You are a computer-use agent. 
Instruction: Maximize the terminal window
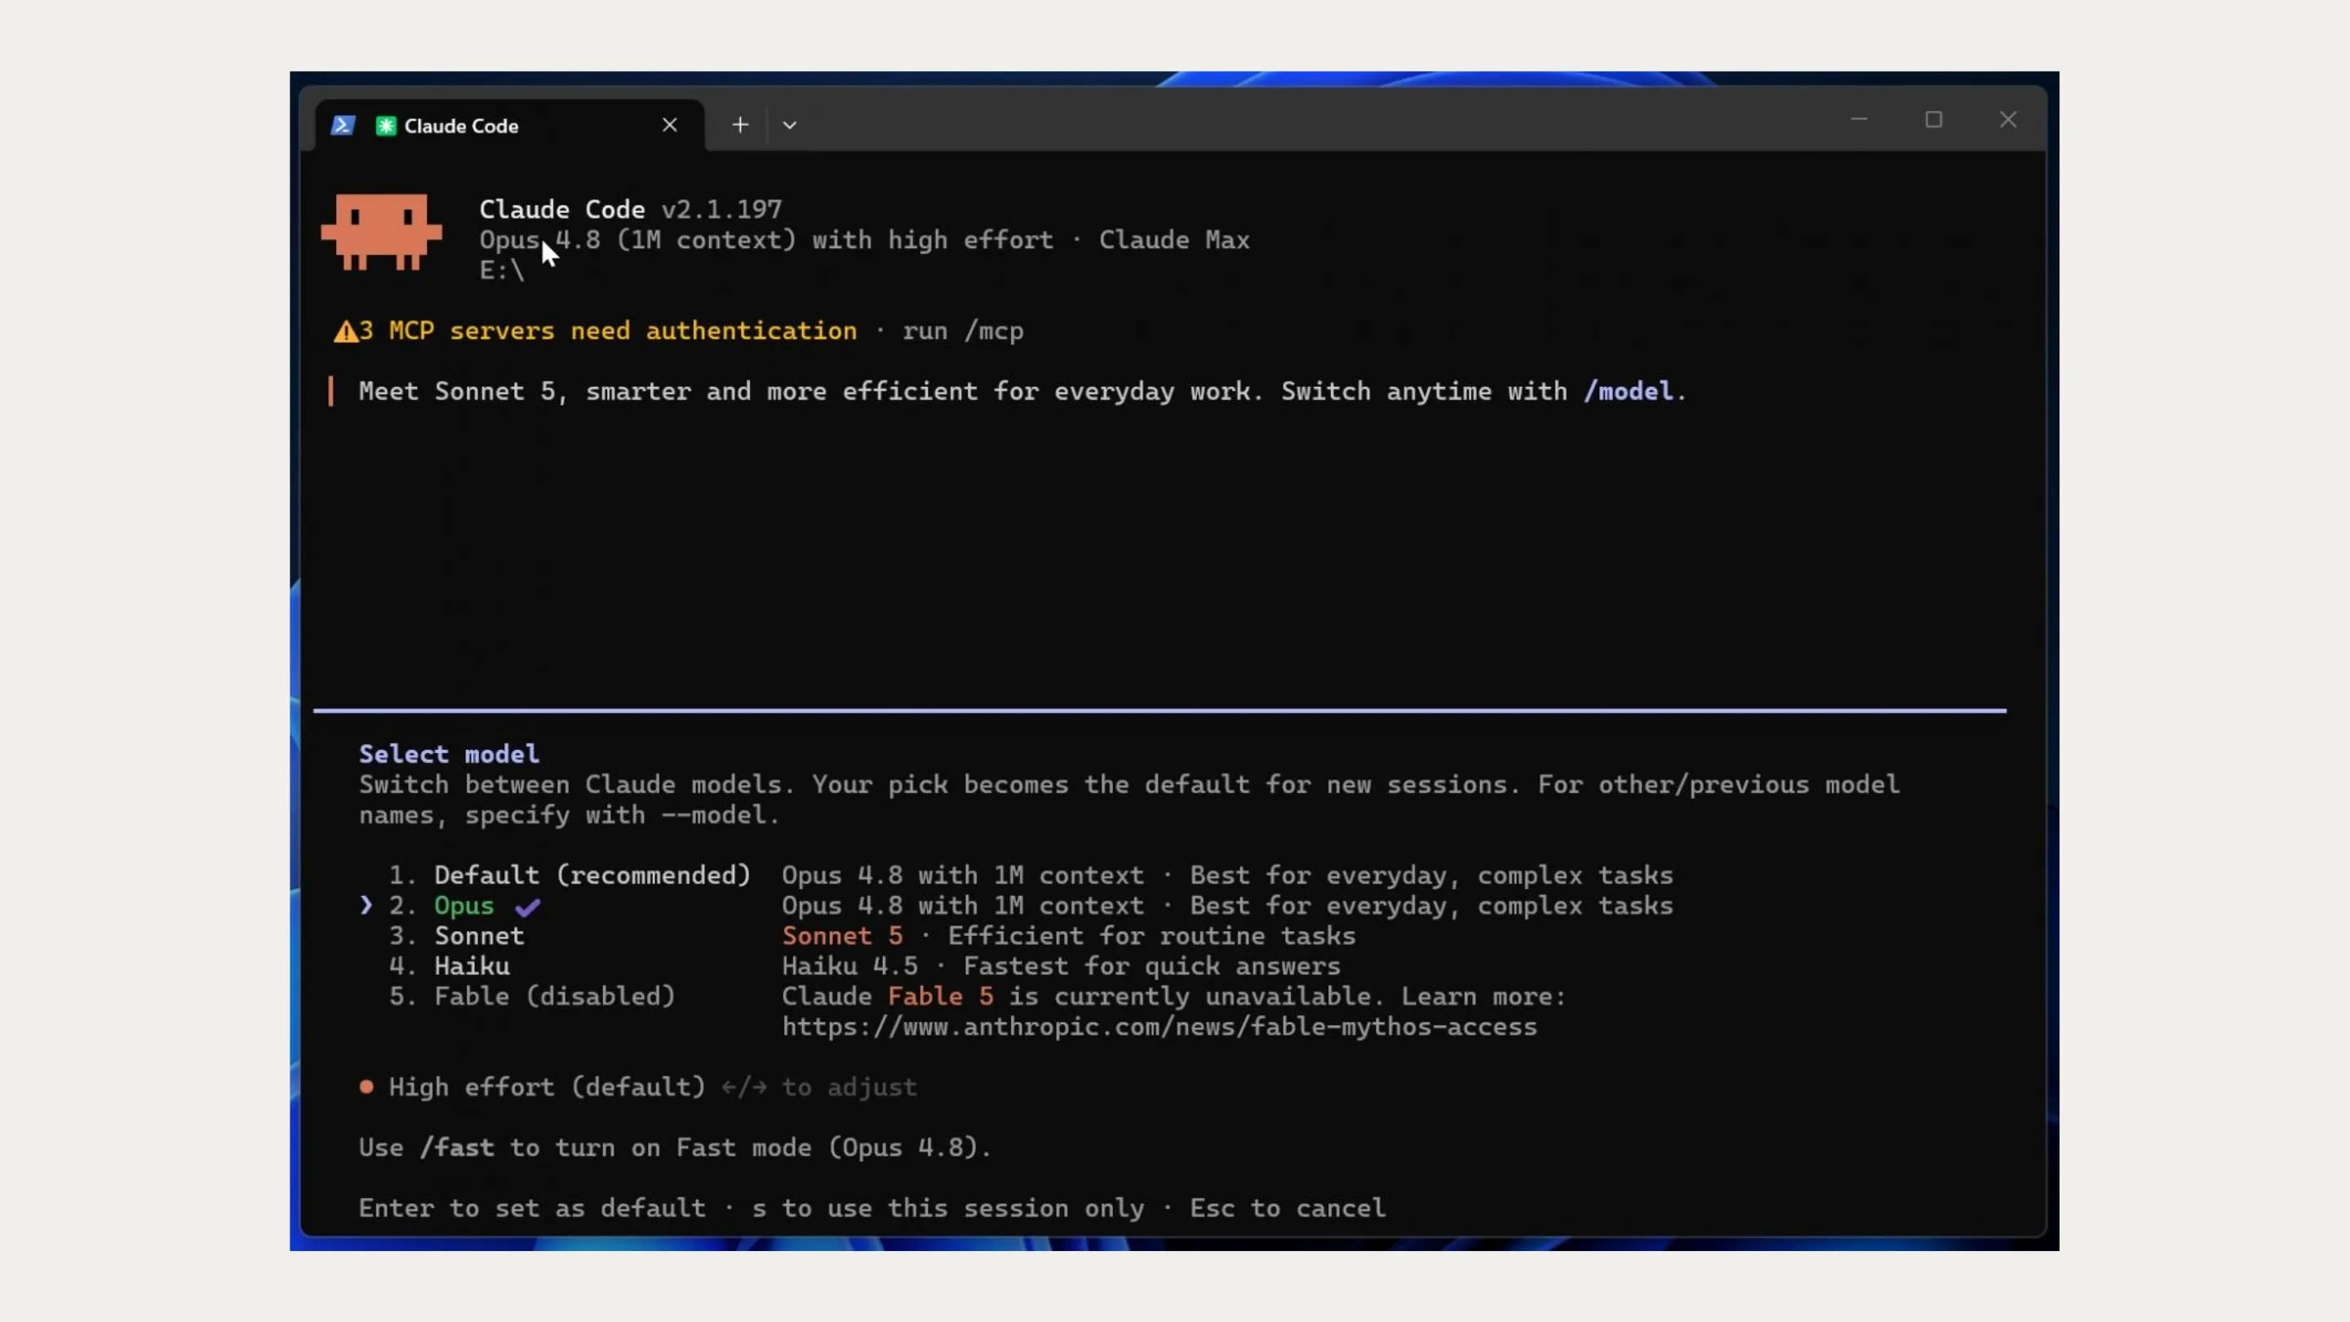click(1933, 119)
